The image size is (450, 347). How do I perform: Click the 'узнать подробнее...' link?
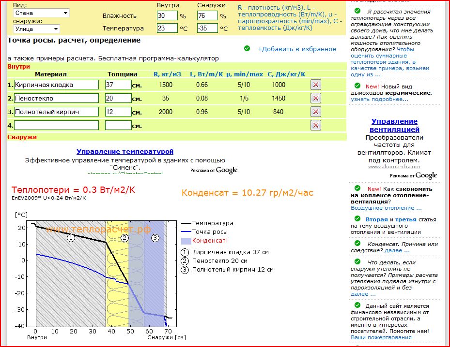(x=379, y=100)
